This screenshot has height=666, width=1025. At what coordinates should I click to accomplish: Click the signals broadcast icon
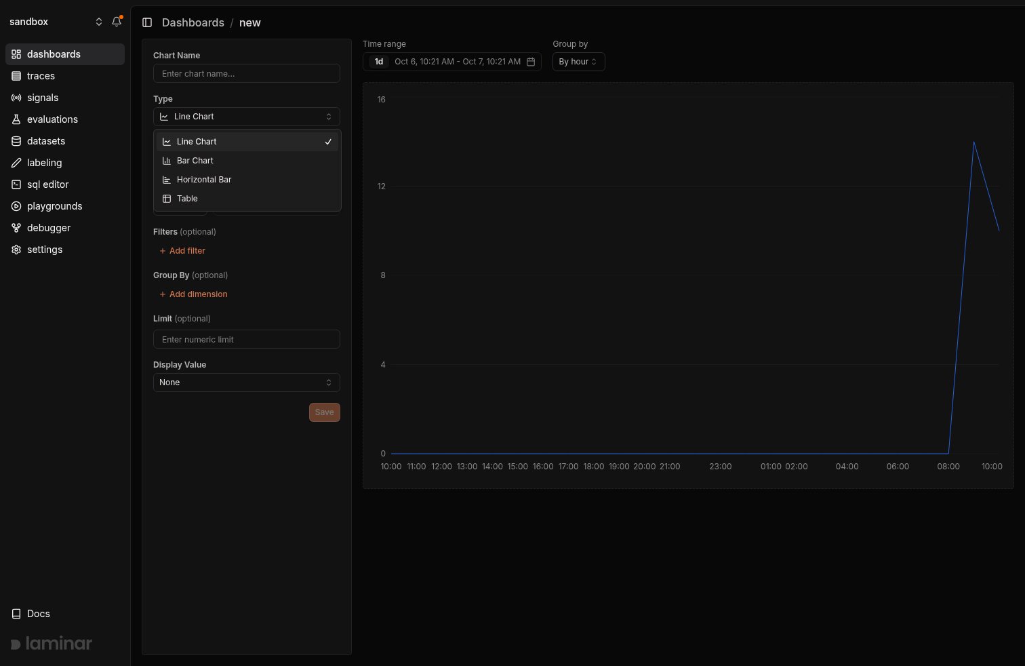coord(16,98)
